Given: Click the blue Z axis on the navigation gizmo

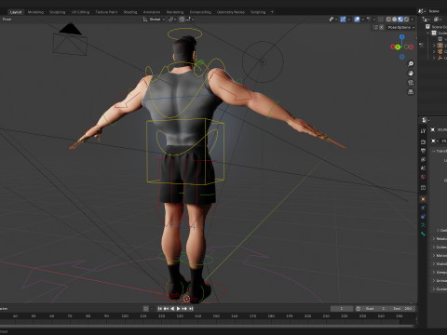Looking at the screenshot, I should (x=402, y=37).
